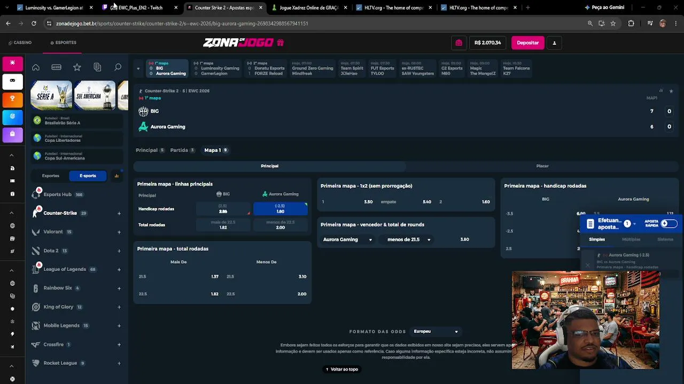The width and height of the screenshot is (684, 384).
Task: Toggle the Aposta Rápida switch
Action: point(669,224)
